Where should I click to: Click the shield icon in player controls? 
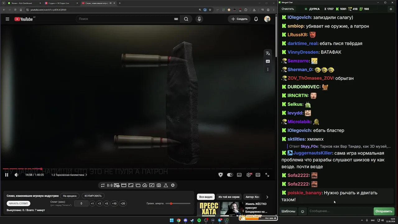pyautogui.click(x=220, y=175)
